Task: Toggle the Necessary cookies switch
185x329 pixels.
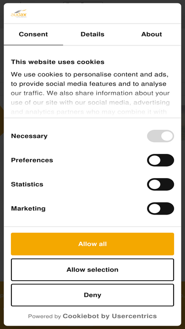Action: point(160,136)
